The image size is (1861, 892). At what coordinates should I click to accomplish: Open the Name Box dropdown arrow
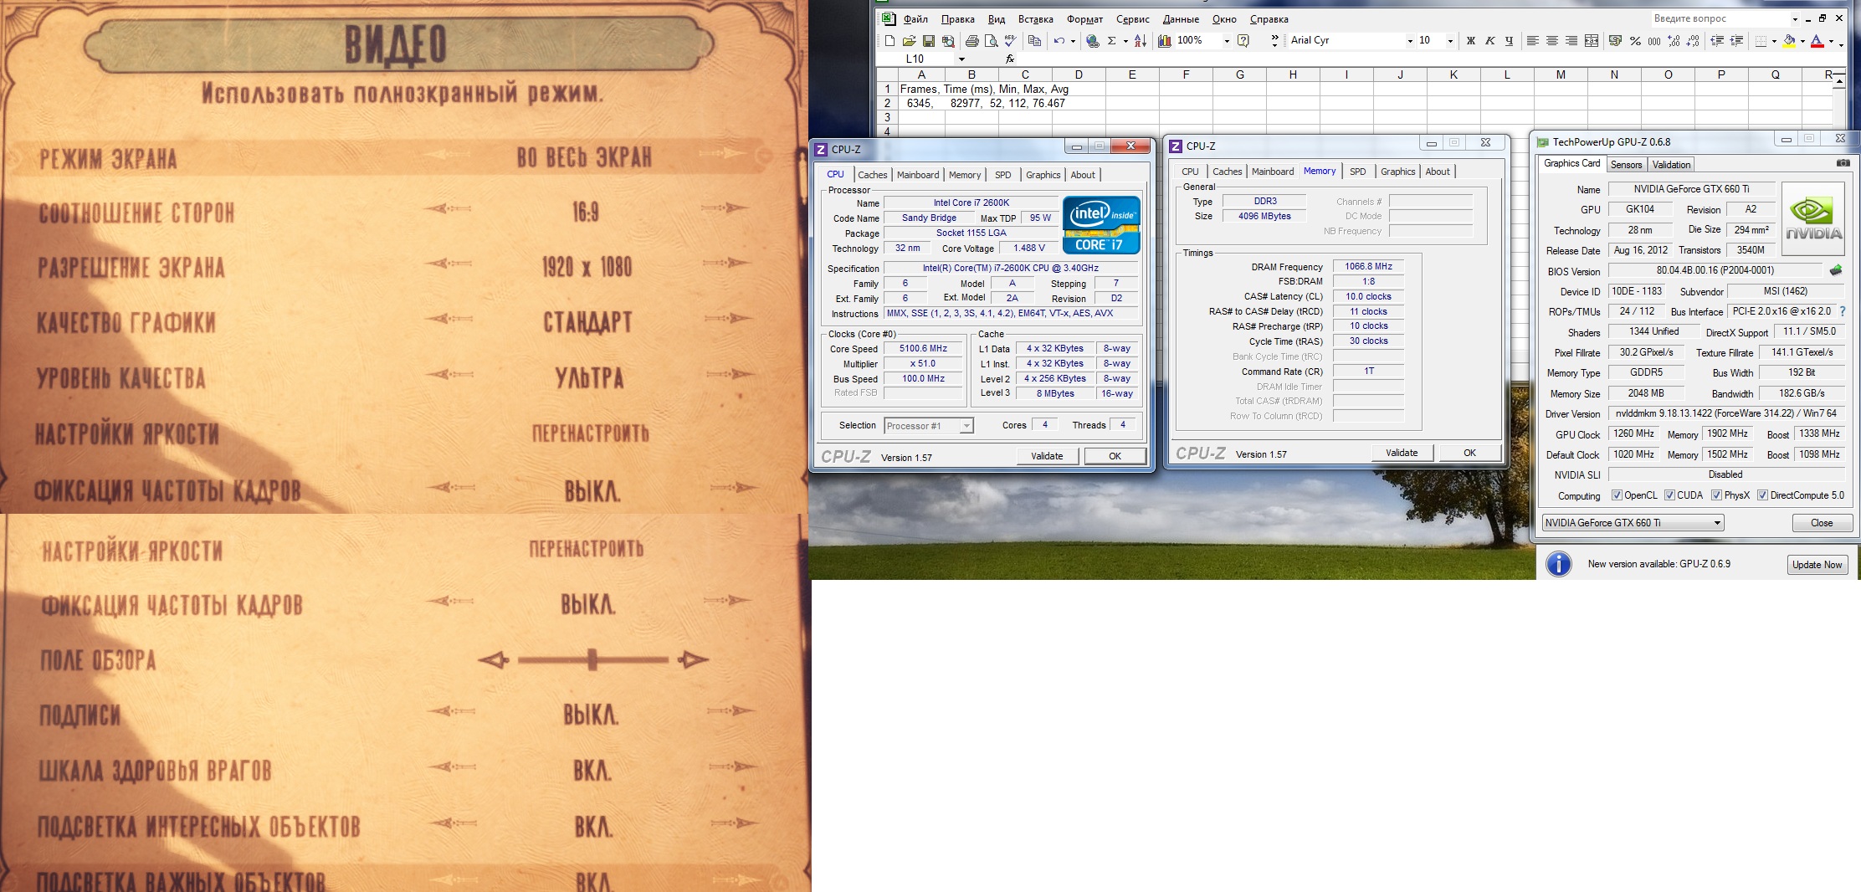tap(961, 59)
